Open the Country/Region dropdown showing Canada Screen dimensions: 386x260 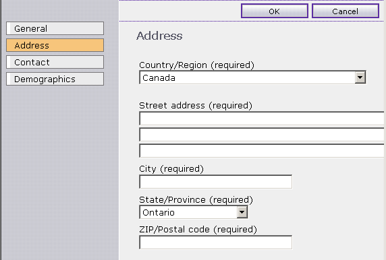click(252, 77)
